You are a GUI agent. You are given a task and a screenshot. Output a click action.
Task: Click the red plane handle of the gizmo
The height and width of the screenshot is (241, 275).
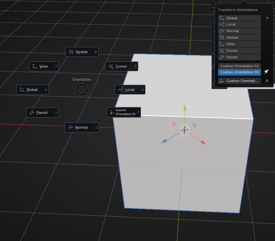click(174, 124)
